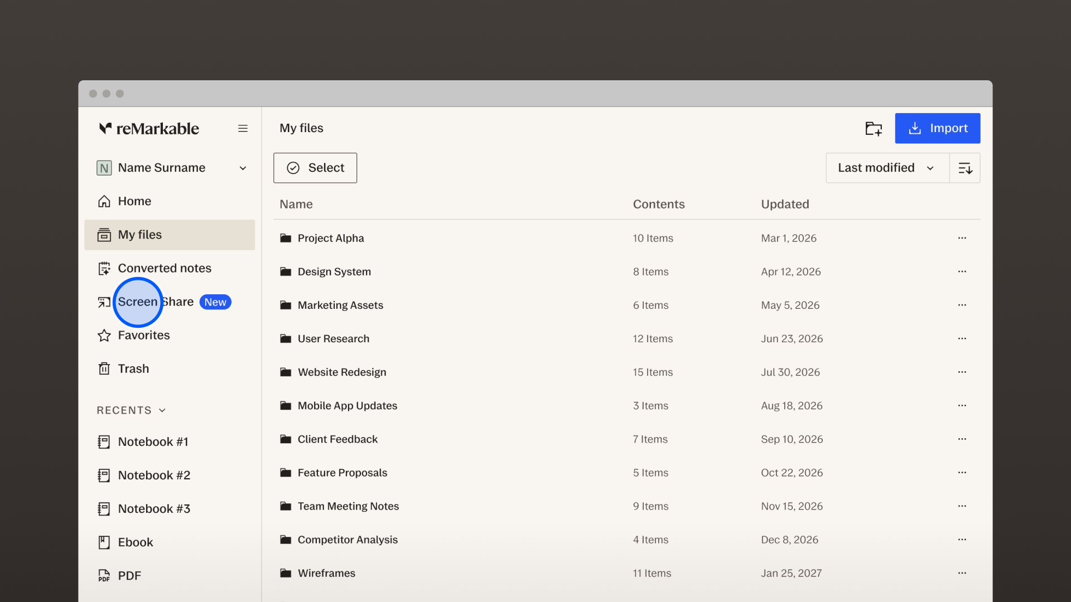The image size is (1071, 602).
Task: Click the new folder icon
Action: [x=874, y=128]
